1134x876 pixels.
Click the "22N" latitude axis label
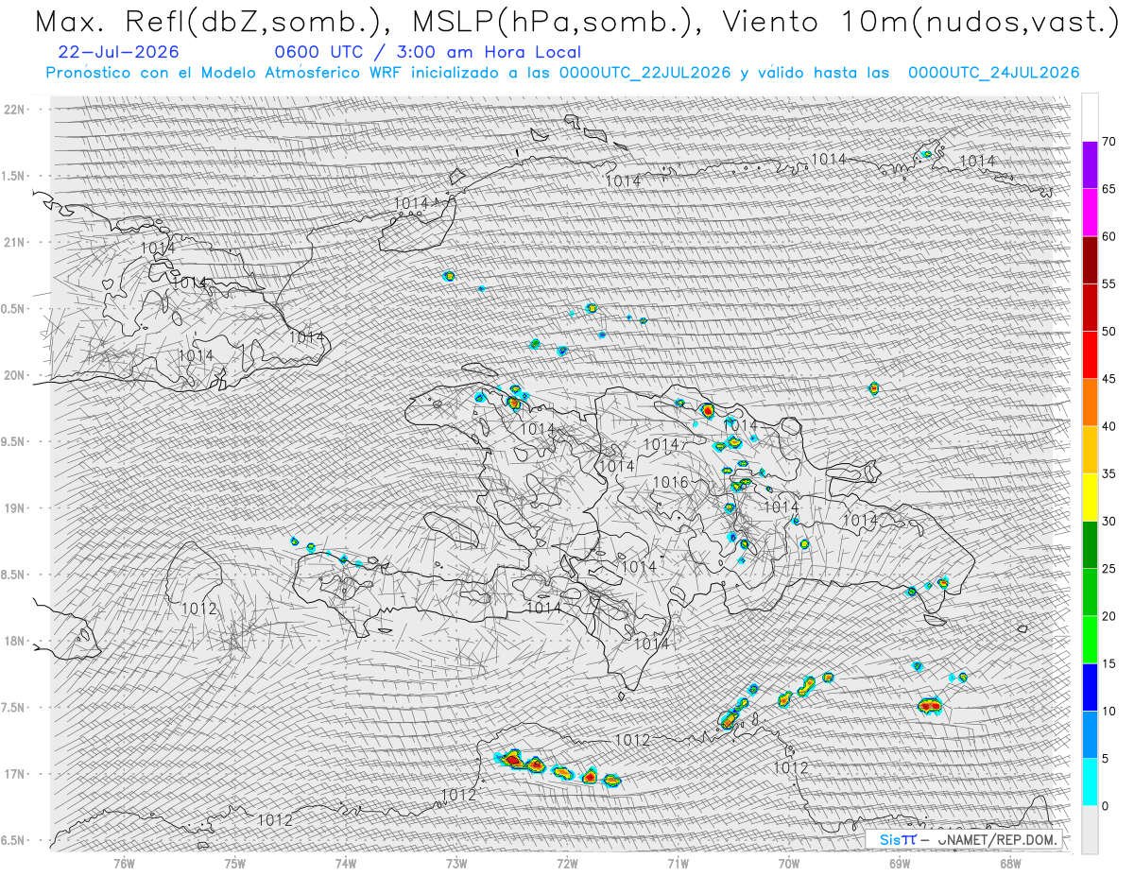(14, 110)
